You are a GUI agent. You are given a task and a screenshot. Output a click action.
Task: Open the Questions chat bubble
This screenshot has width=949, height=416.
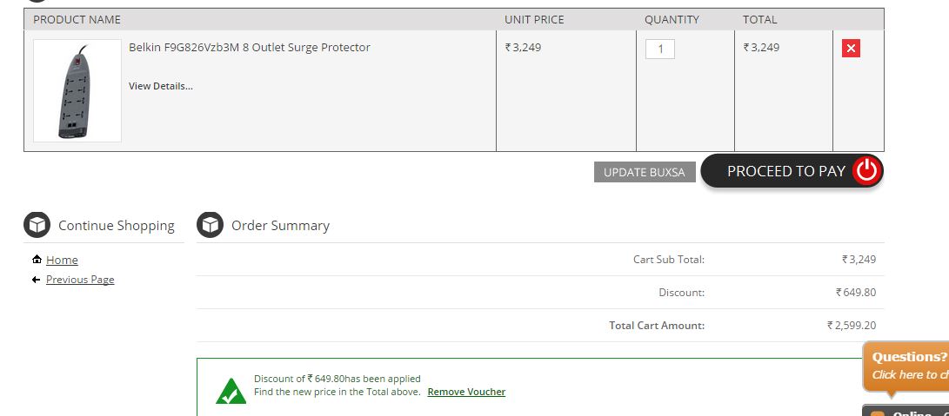pos(907,366)
